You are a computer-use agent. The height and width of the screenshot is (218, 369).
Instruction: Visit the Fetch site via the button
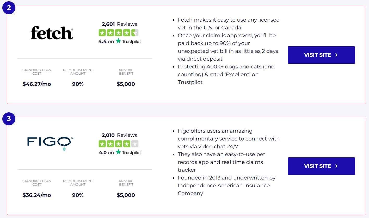pos(321,55)
